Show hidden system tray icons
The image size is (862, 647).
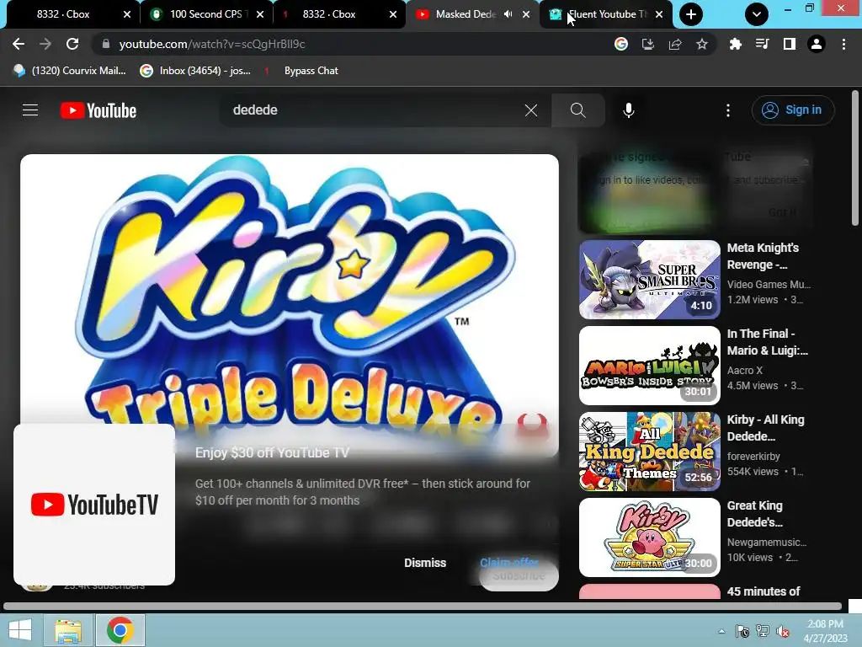tap(721, 631)
